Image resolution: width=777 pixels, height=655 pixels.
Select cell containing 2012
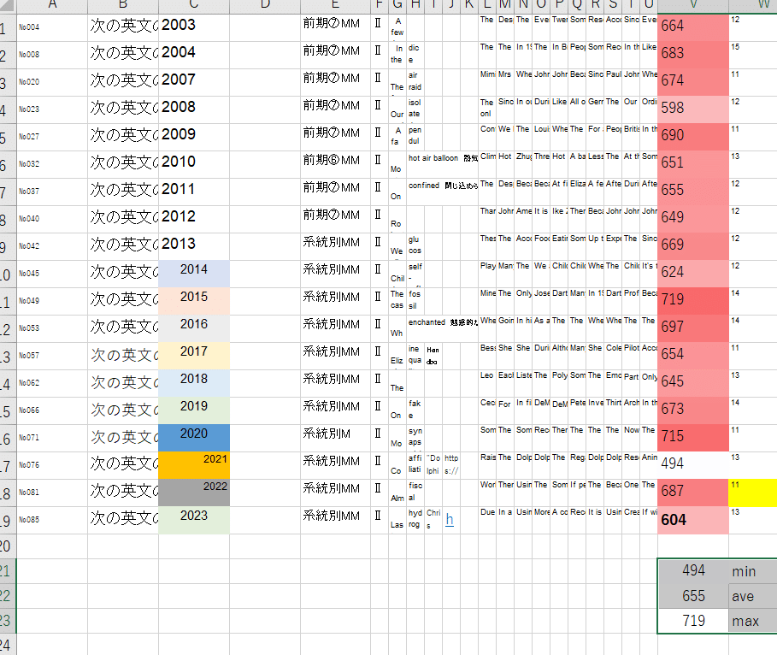click(194, 219)
